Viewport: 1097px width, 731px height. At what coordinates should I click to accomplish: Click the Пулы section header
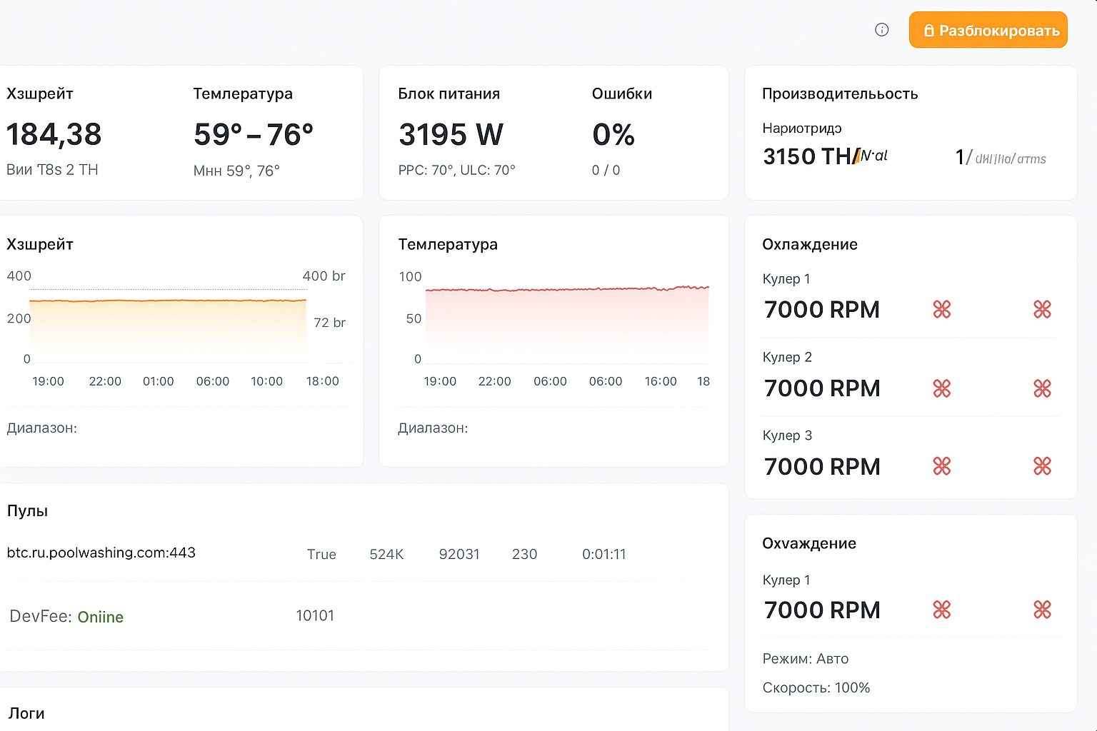coord(27,511)
